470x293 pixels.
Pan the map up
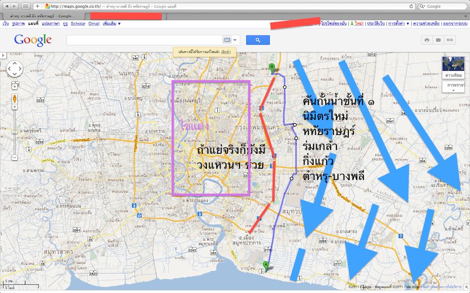coord(15,63)
